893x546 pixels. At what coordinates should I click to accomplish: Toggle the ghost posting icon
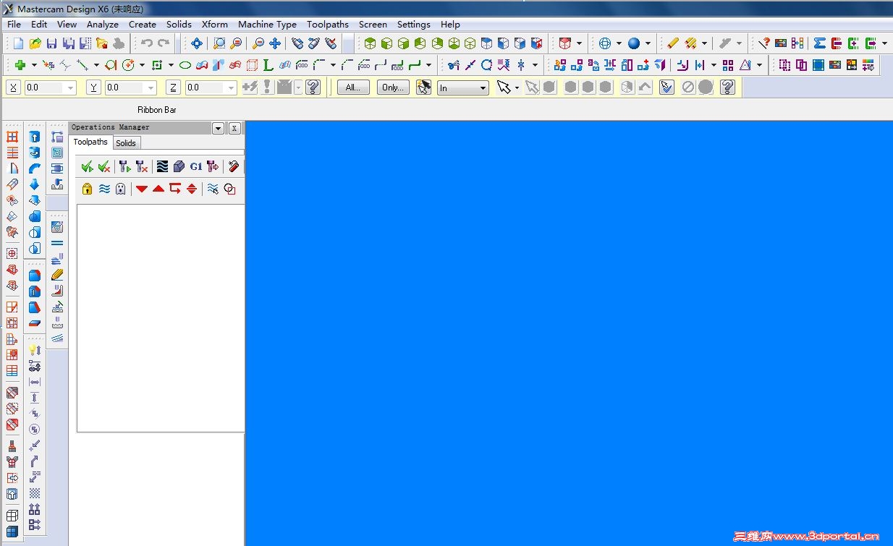[x=121, y=189]
